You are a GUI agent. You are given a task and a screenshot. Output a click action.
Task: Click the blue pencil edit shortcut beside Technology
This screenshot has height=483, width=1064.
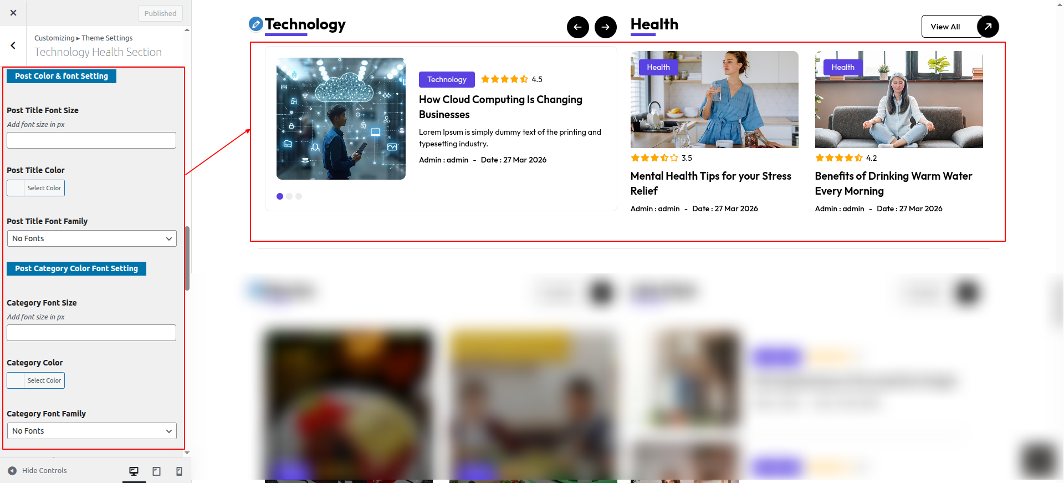pos(255,24)
